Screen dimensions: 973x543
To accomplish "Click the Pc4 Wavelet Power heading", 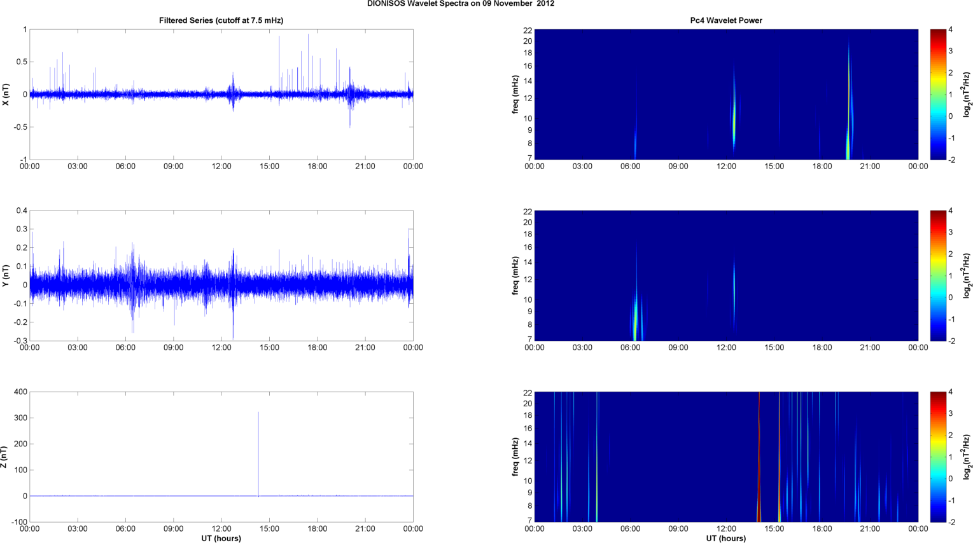I will pos(726,20).
